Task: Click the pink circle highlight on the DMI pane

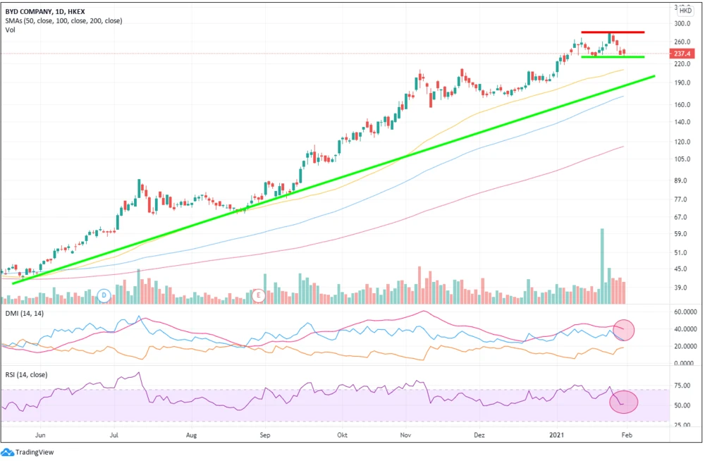Action: tap(624, 328)
